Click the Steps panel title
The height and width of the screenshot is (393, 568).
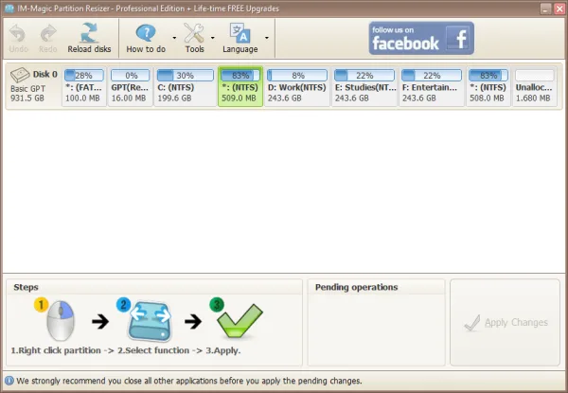[x=26, y=287]
